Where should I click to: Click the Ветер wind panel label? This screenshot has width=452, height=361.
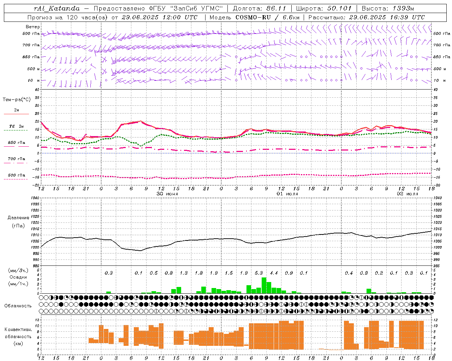tap(33, 27)
